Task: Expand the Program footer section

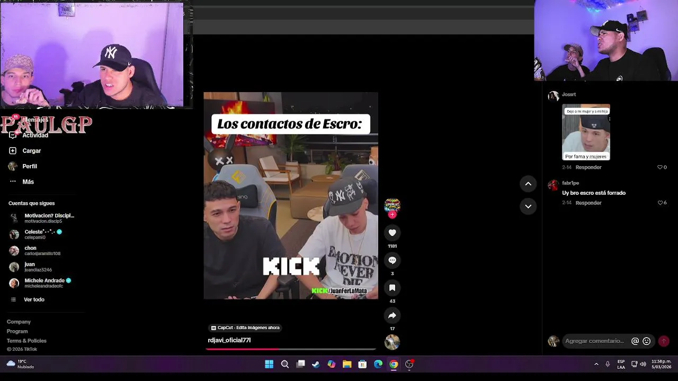Action: 17,331
